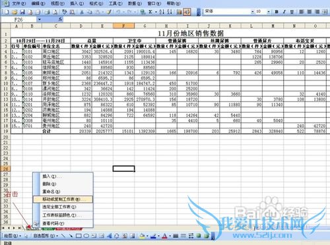Select column F header
Viewport: 330px width, 245px height.
pos(123,26)
